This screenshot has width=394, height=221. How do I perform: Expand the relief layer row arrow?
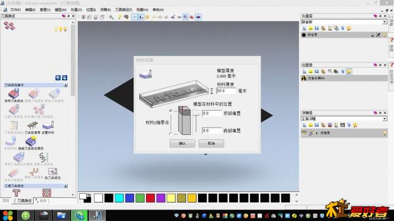coord(317,133)
